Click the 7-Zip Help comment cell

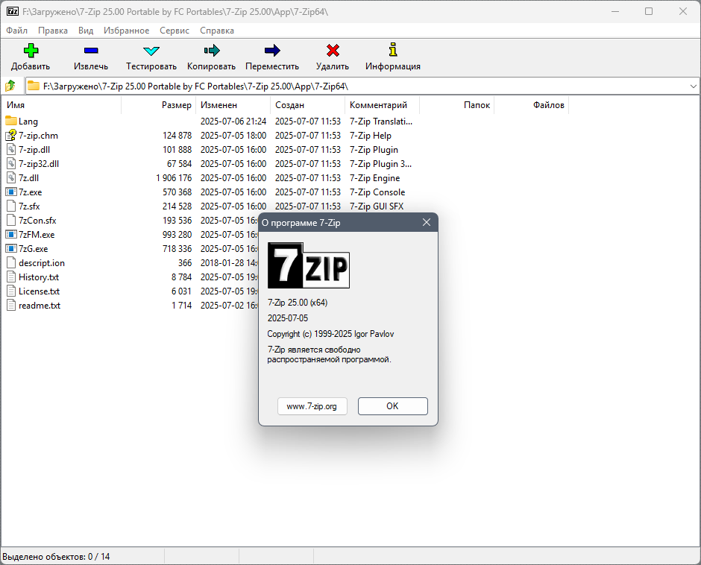coord(371,136)
